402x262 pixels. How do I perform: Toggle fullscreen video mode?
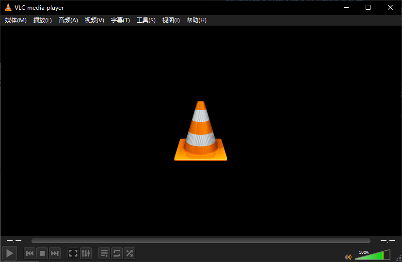tap(73, 253)
